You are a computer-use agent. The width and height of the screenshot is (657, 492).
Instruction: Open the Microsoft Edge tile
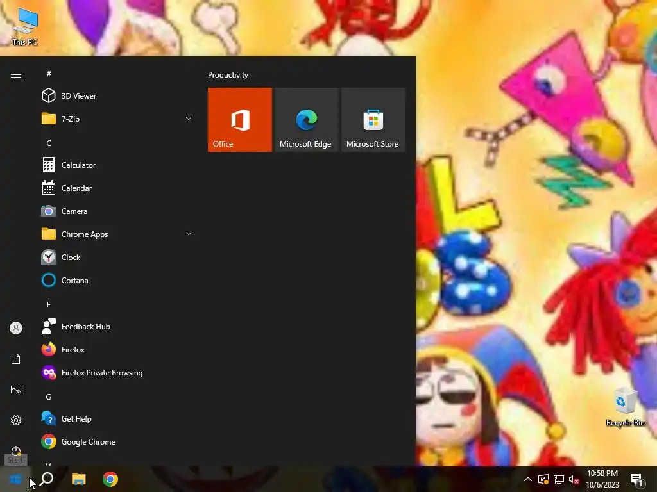click(306, 120)
